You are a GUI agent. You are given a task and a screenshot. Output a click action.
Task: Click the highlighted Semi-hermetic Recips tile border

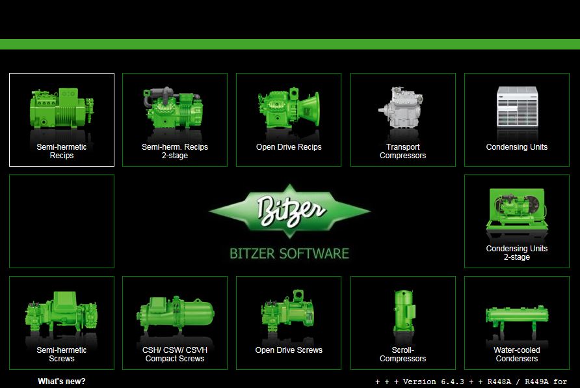tap(61, 74)
